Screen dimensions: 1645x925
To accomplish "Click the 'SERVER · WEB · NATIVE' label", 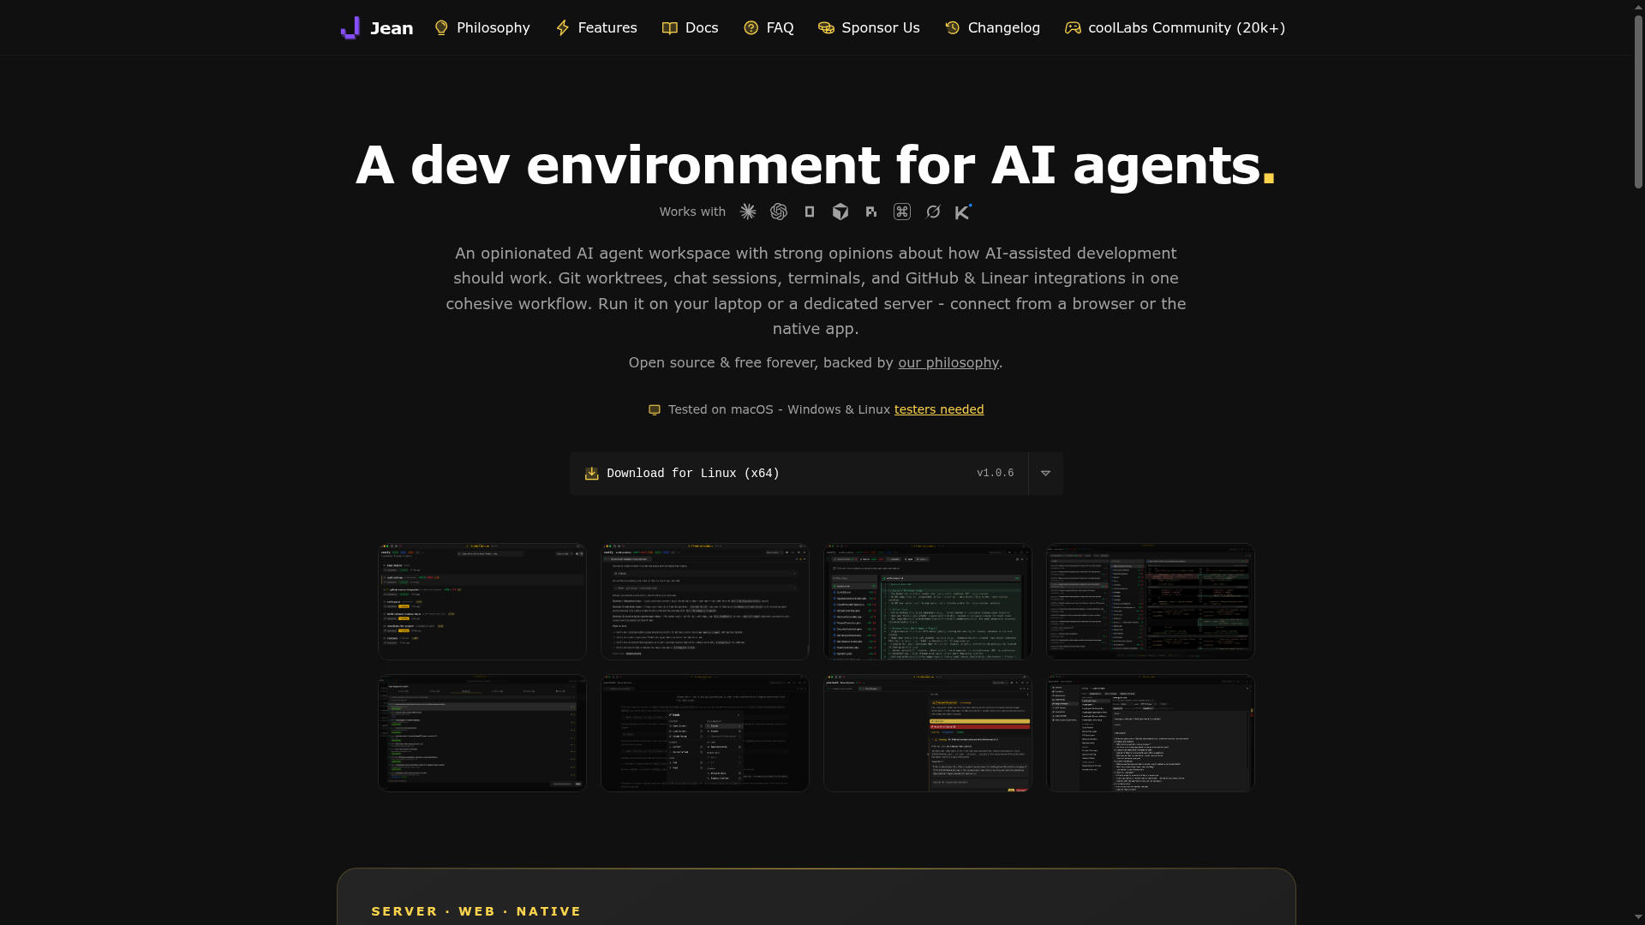I will (x=476, y=911).
